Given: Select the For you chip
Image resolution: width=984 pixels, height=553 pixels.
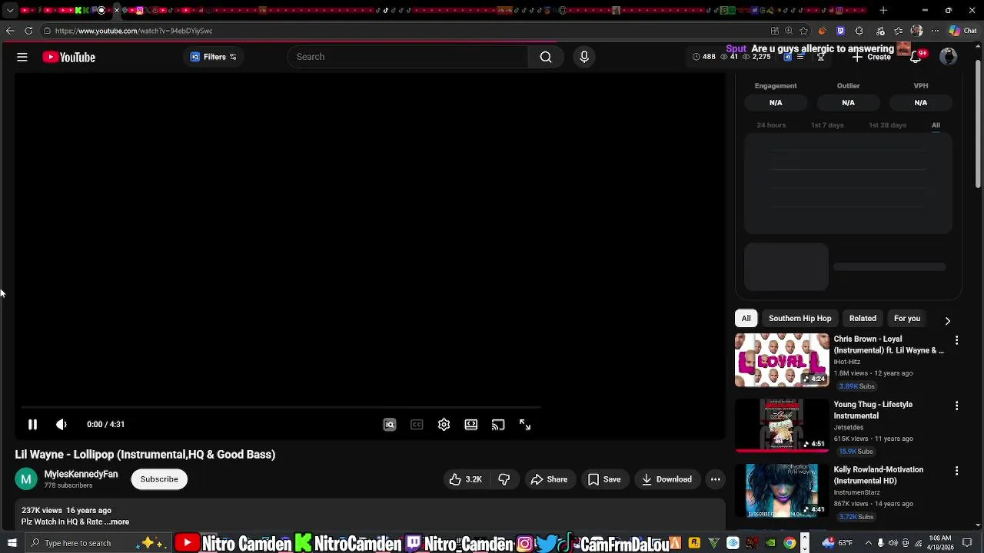Looking at the screenshot, I should click(907, 318).
